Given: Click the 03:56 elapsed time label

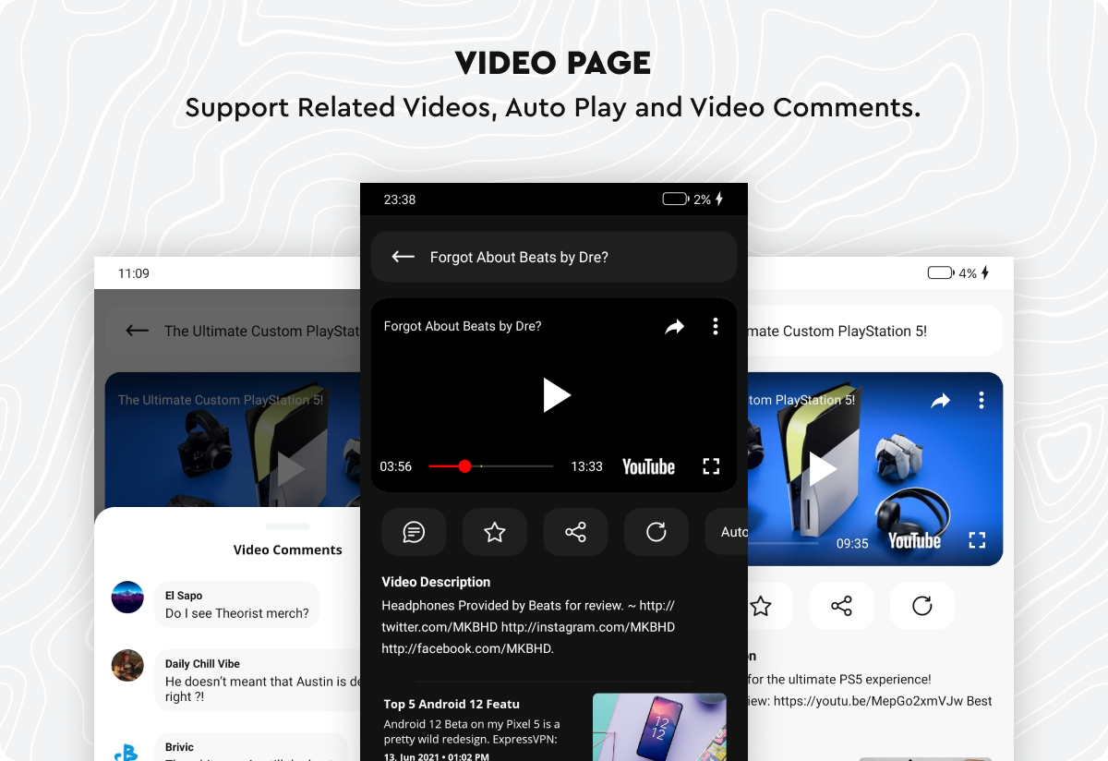Looking at the screenshot, I should tap(396, 466).
